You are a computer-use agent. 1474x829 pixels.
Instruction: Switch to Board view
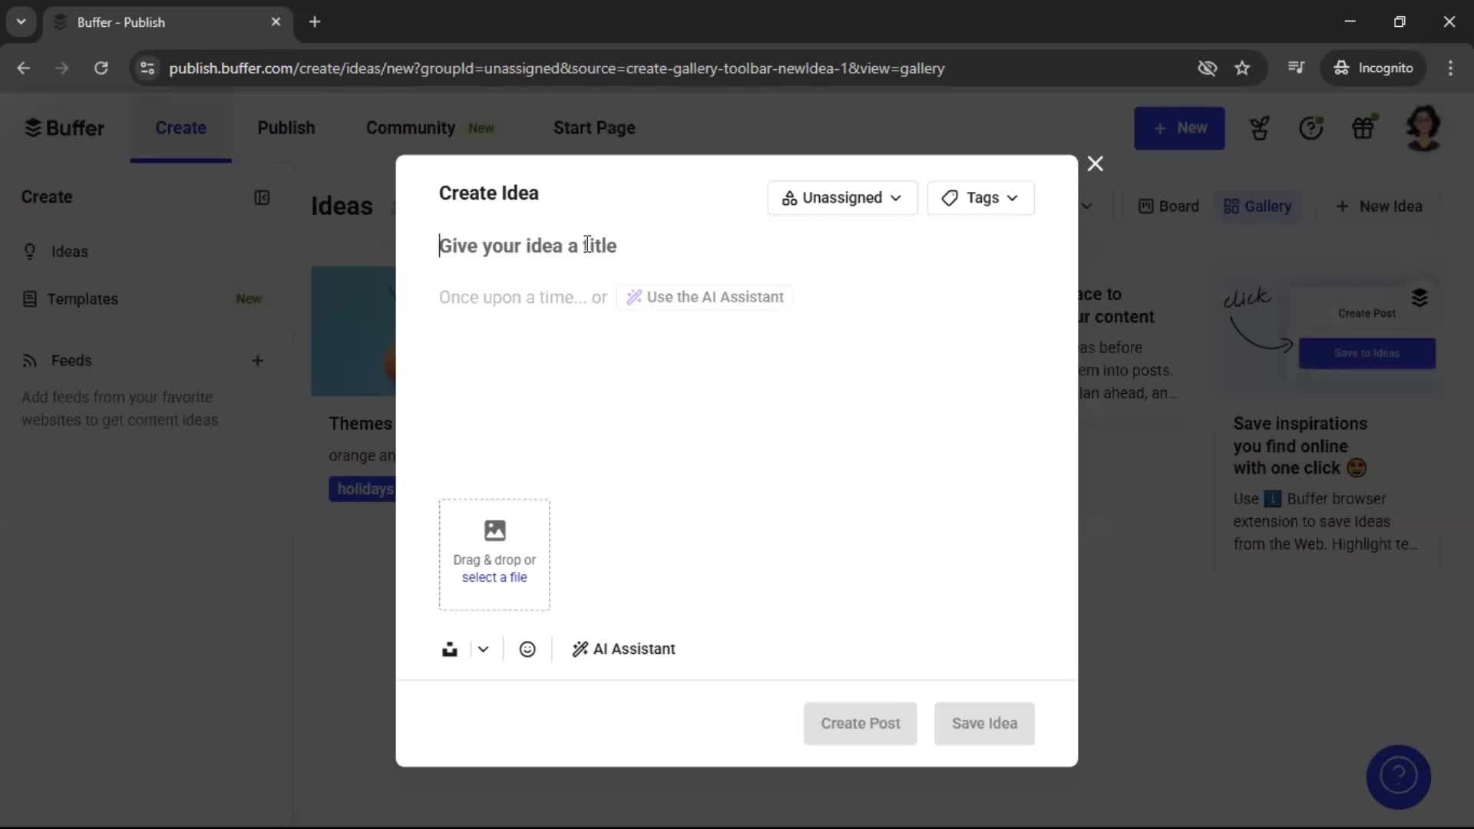(1168, 206)
